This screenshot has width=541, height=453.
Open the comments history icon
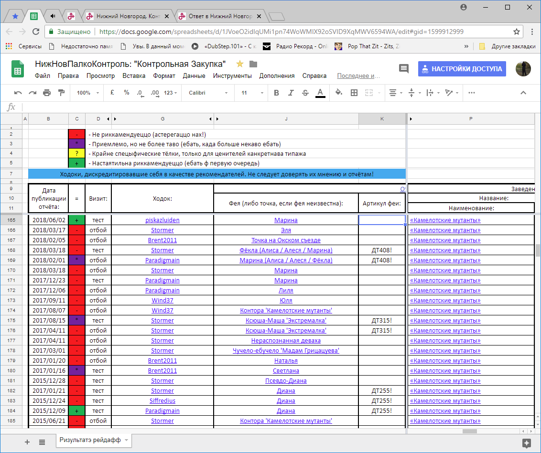point(404,68)
